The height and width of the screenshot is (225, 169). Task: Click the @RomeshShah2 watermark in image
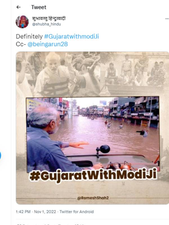(x=93, y=198)
